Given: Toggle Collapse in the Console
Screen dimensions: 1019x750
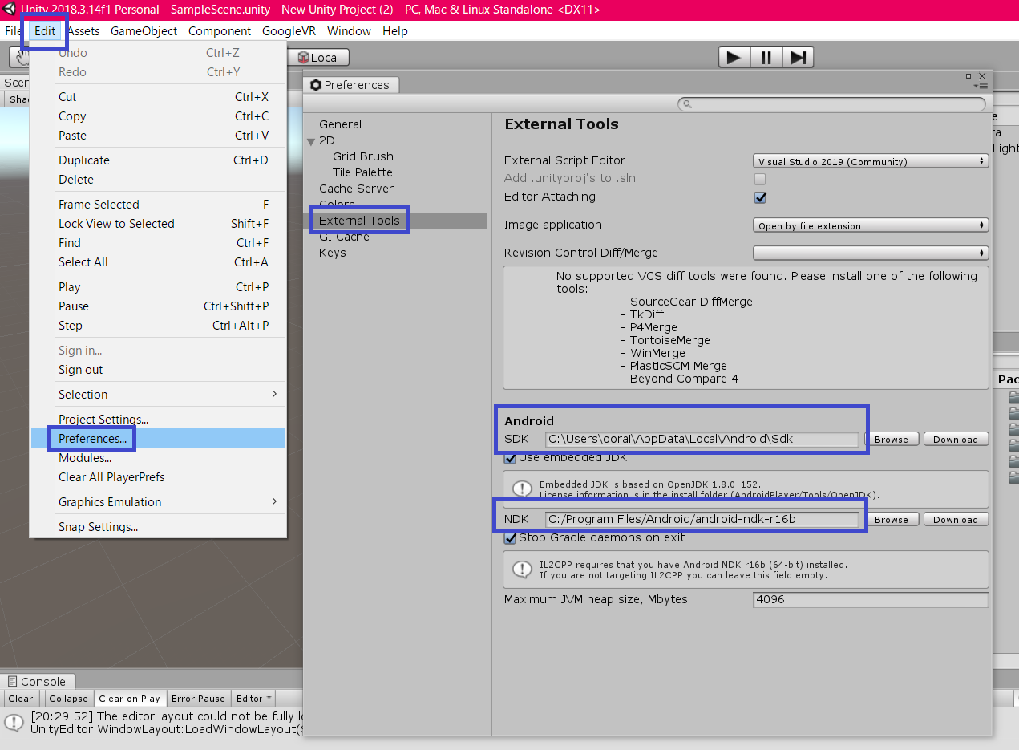Looking at the screenshot, I should click(68, 699).
